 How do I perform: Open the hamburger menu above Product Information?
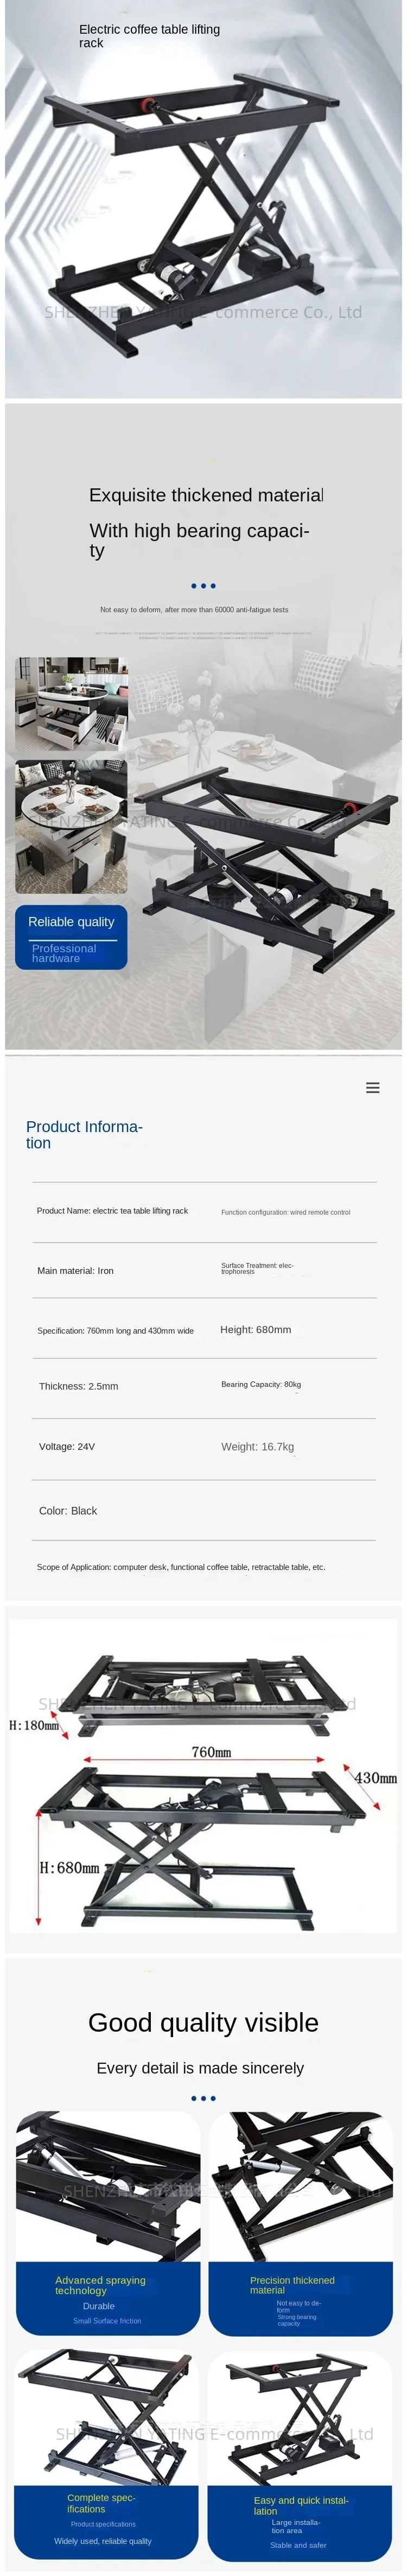372,1087
